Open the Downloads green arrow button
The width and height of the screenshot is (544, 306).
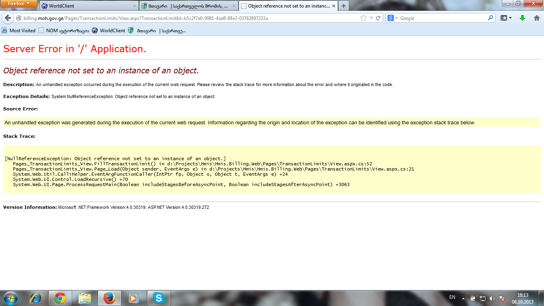pos(522,18)
